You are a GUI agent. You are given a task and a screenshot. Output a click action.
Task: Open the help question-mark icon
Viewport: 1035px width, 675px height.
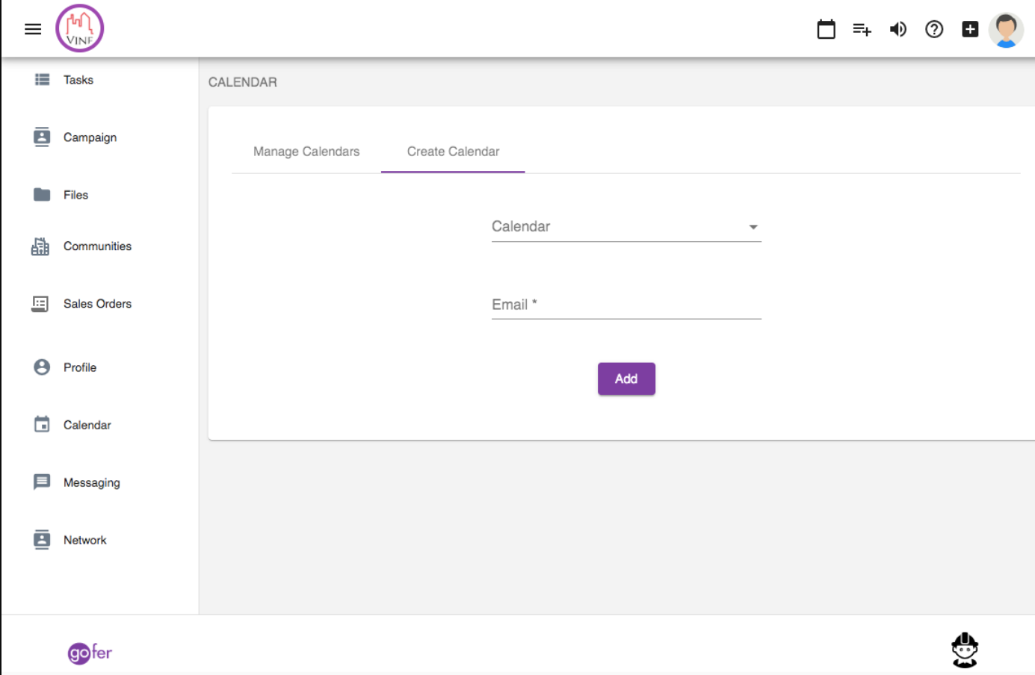[x=934, y=28]
